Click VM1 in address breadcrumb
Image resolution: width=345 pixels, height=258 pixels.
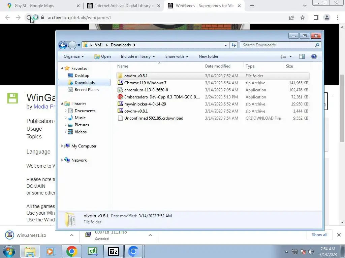coord(99,45)
